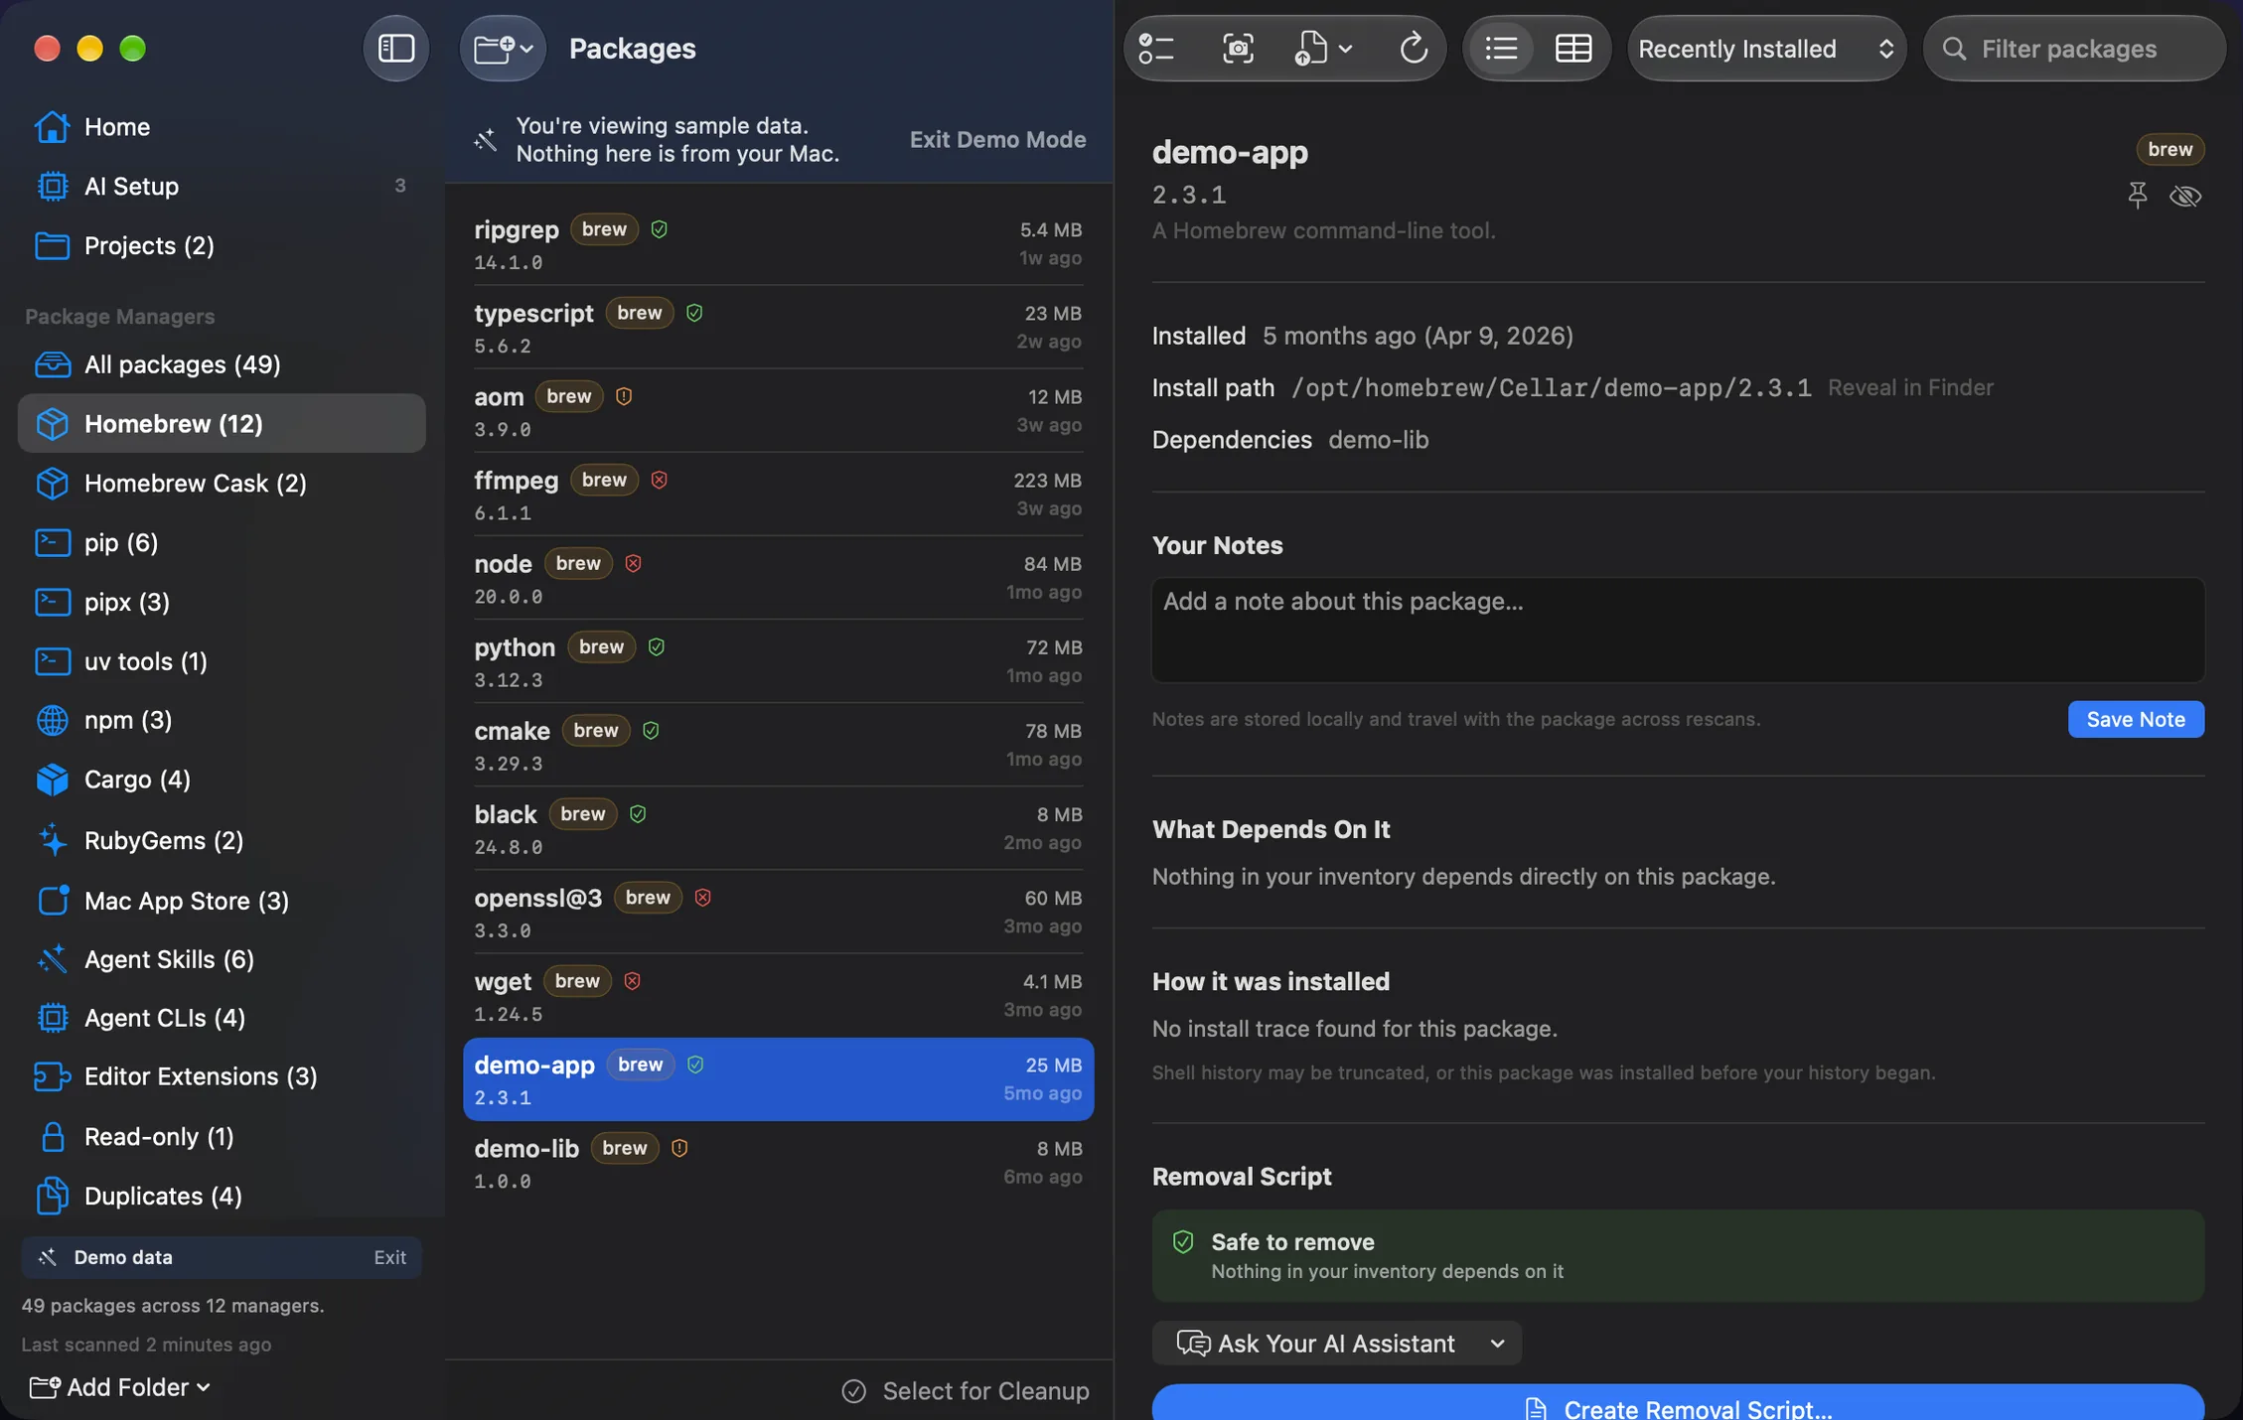Switch to list view
Screen dimensions: 2243x1420
tap(1500, 48)
